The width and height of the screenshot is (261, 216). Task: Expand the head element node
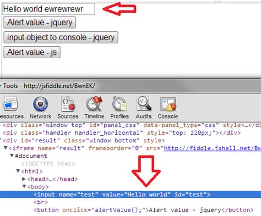tap(24, 179)
